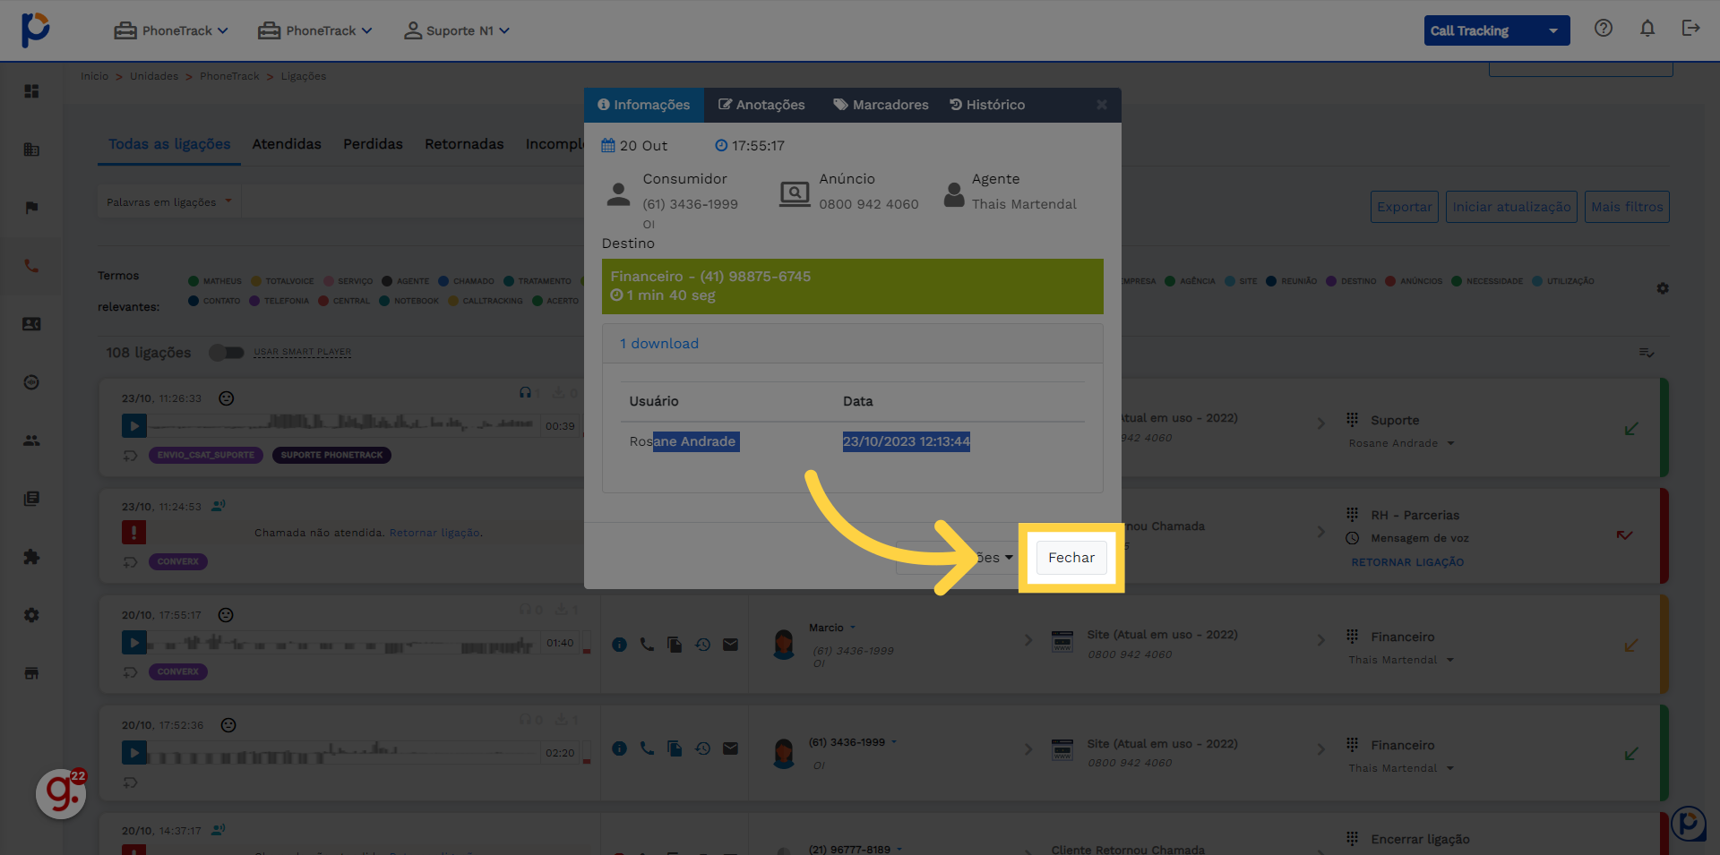Image resolution: width=1720 pixels, height=855 pixels.
Task: Open the users group icon in sidebar
Action: [31, 440]
